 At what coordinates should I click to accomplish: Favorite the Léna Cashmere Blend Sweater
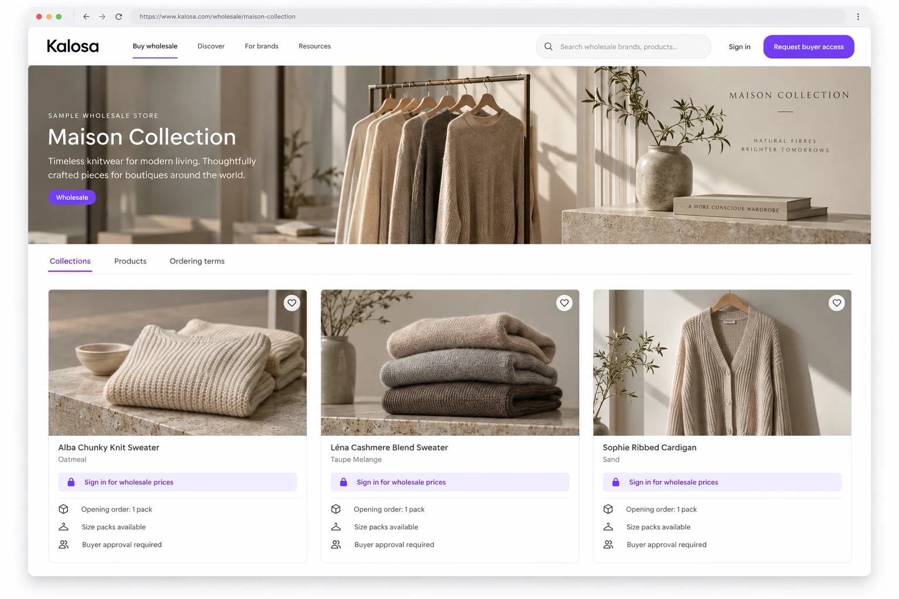564,303
